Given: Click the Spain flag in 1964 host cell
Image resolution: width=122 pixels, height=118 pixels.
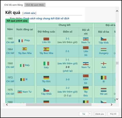Looking at the screenshot, I should [25, 49].
